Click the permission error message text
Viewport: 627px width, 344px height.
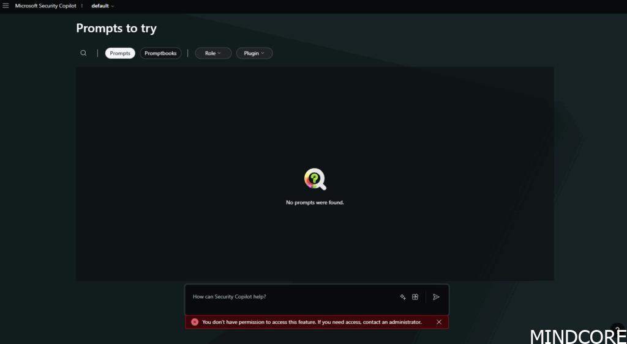pyautogui.click(x=312, y=322)
